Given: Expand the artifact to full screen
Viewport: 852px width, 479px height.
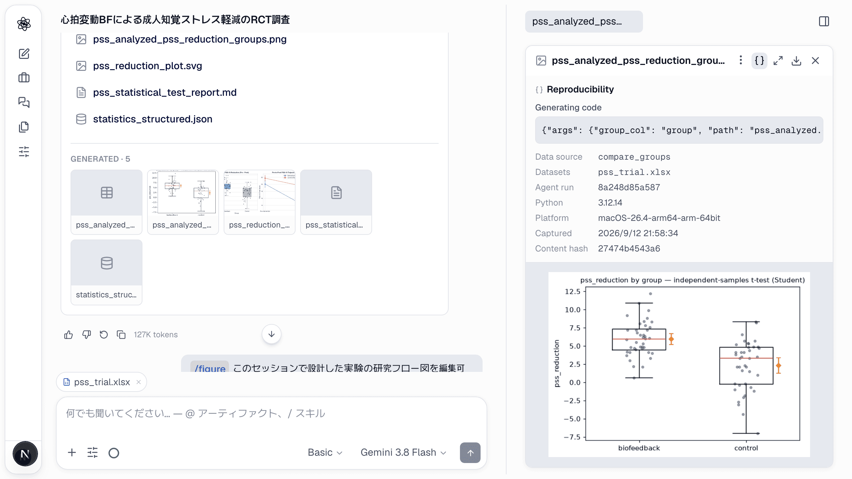Looking at the screenshot, I should 778,61.
